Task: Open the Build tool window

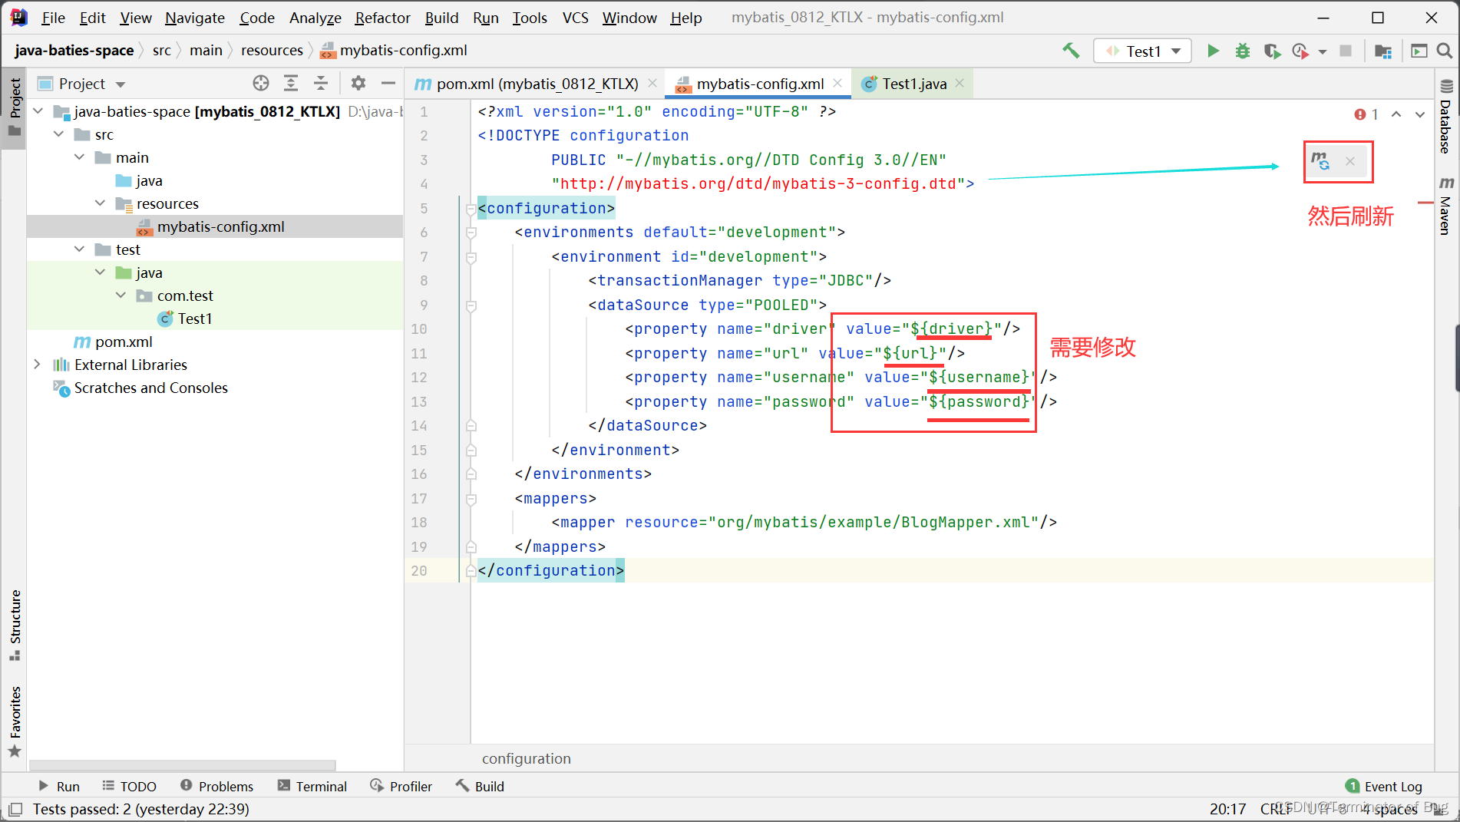Action: (x=480, y=786)
